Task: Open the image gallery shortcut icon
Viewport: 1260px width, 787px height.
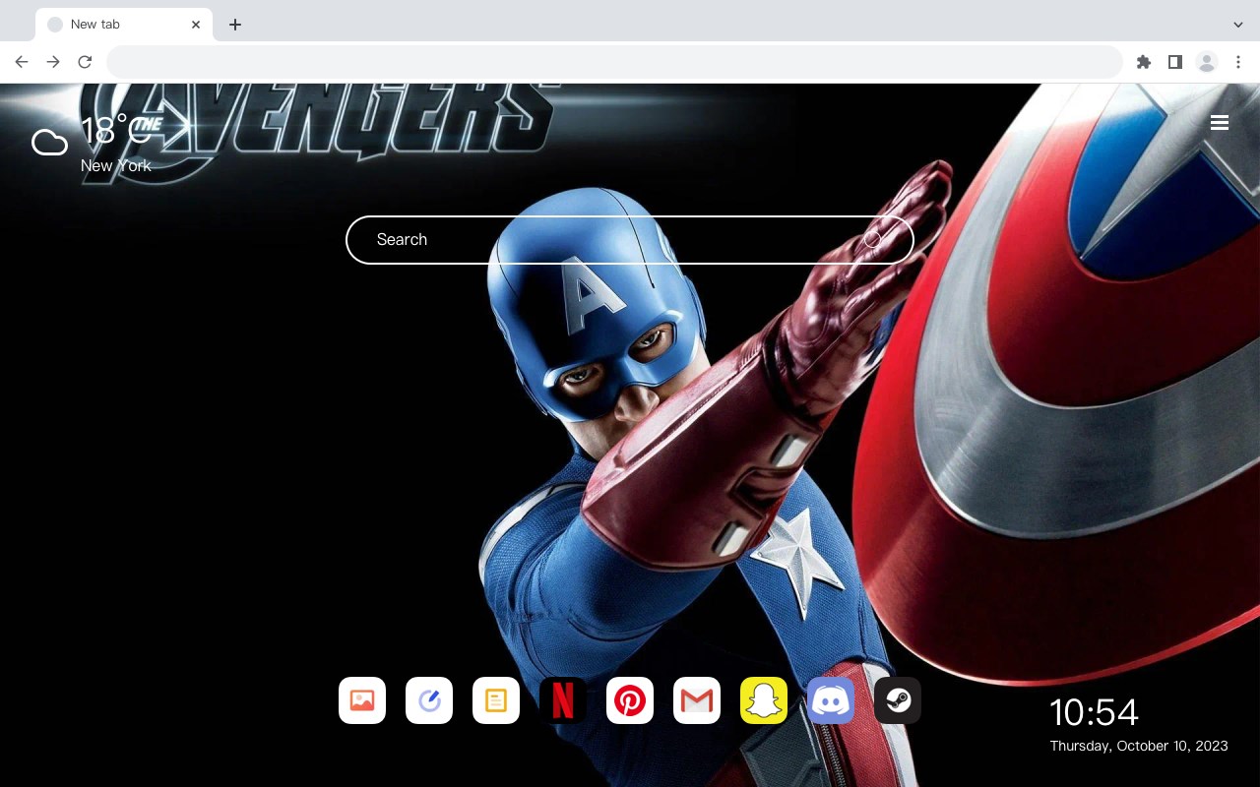Action: (362, 700)
